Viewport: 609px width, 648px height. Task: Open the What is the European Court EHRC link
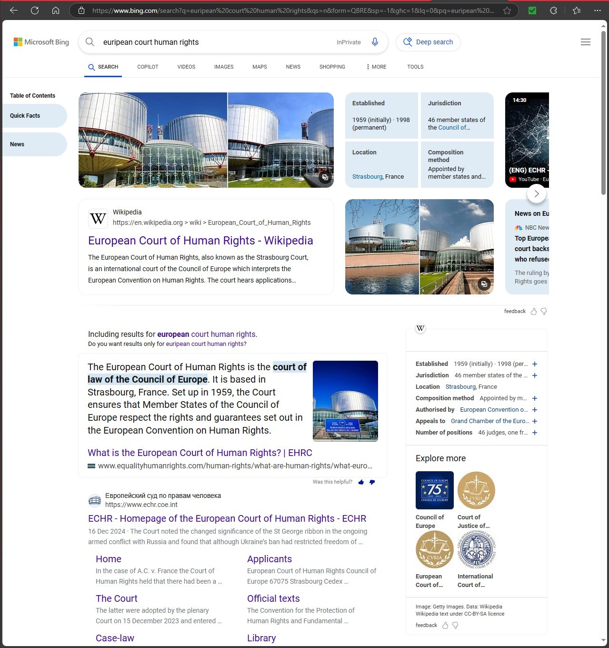(200, 453)
